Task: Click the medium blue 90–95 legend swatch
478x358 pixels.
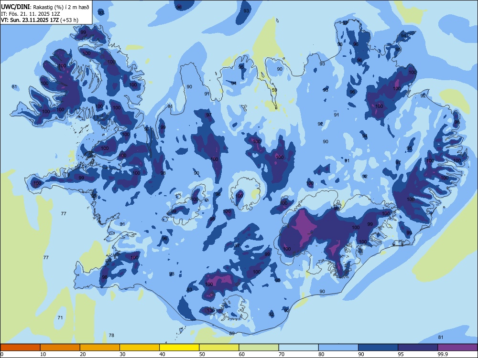Action: coord(378,347)
